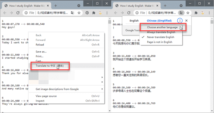Close the tab in right browser window
This screenshot has width=214, height=113.
point(157,6)
